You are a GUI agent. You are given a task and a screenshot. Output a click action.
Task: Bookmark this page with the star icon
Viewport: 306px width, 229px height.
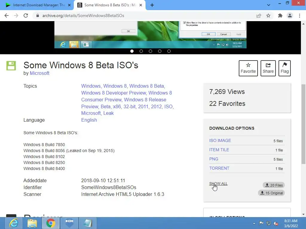268,16
